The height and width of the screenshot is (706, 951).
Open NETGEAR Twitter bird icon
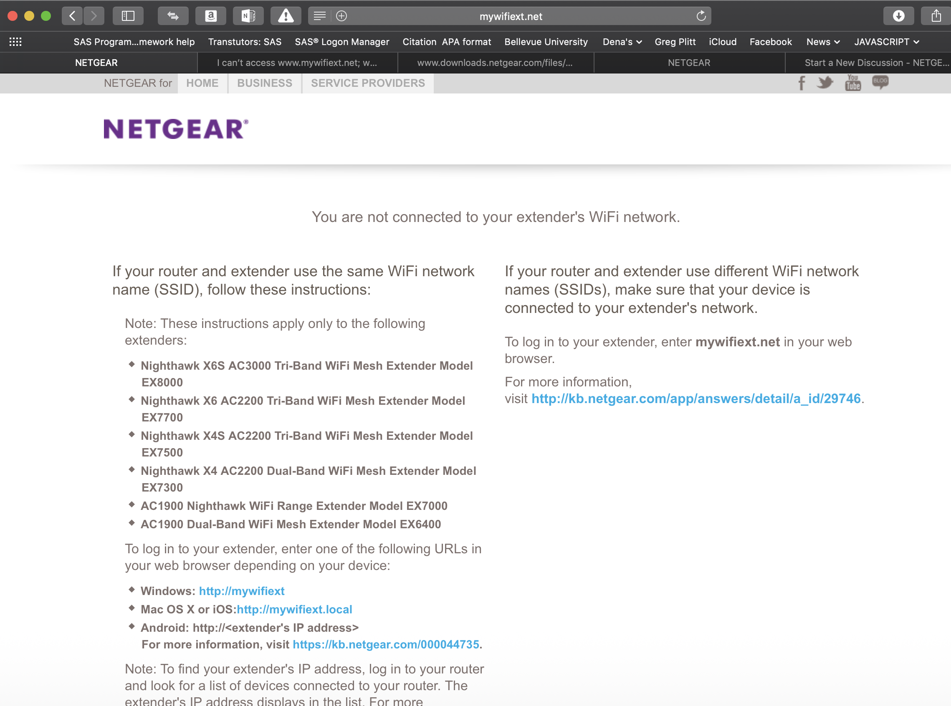[x=825, y=83]
